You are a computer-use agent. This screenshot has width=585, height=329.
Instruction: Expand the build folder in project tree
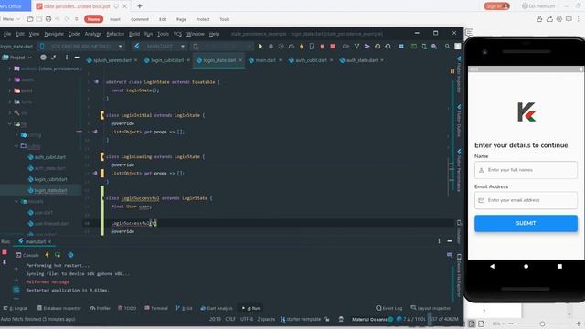pos(10,90)
